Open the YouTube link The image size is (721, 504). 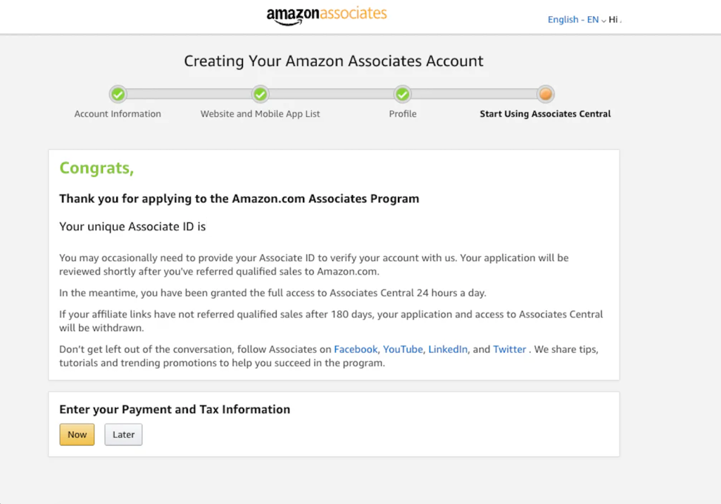pyautogui.click(x=403, y=350)
